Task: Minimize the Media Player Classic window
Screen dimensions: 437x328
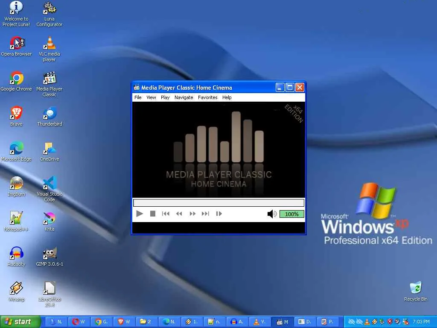Action: [x=280, y=88]
